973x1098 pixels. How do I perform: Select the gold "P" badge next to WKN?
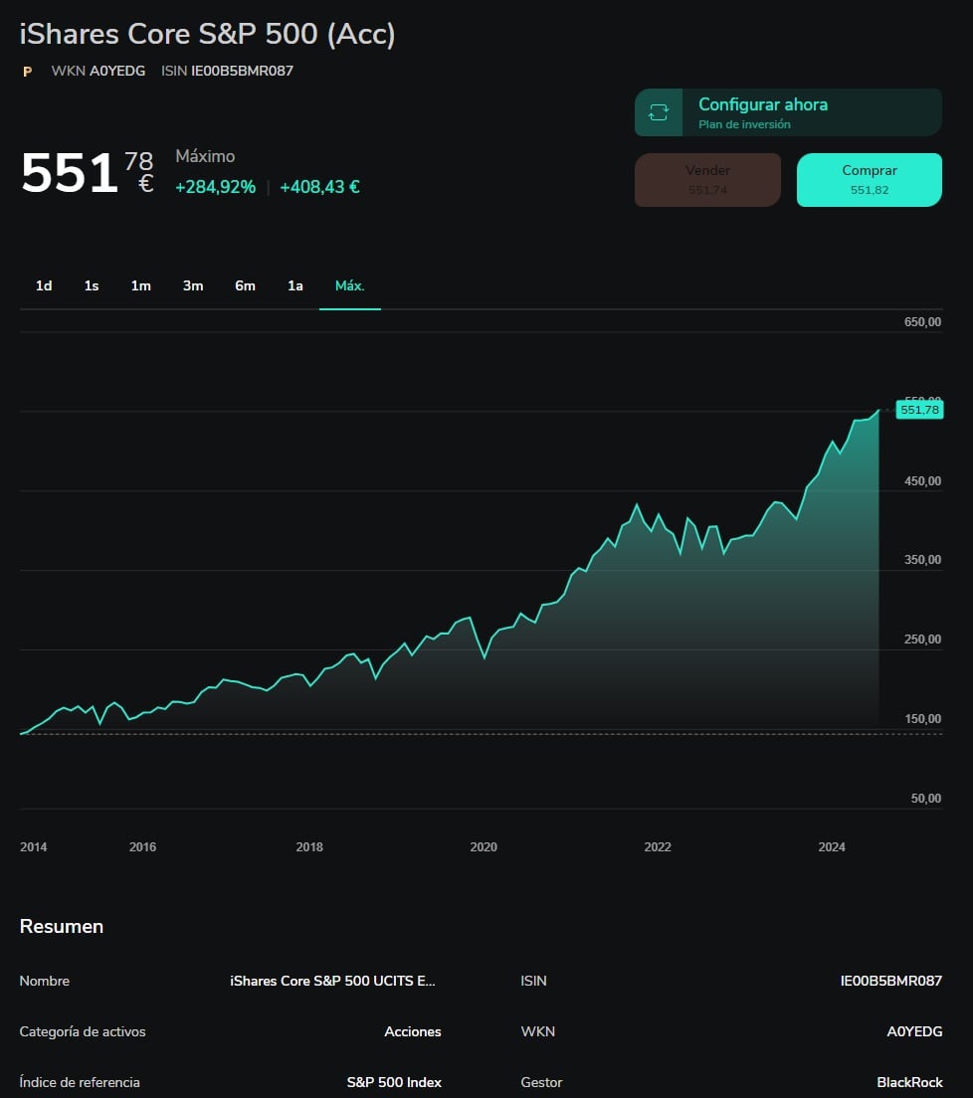[27, 71]
